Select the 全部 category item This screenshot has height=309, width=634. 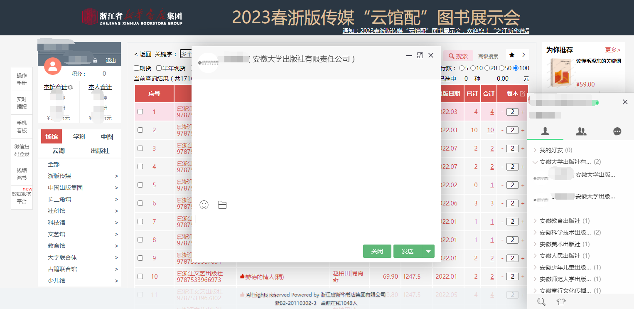coord(54,164)
